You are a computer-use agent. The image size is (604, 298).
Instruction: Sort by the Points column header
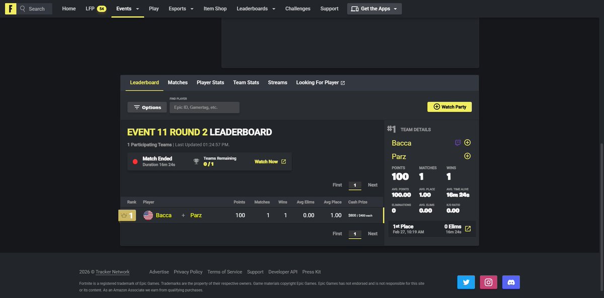click(239, 202)
